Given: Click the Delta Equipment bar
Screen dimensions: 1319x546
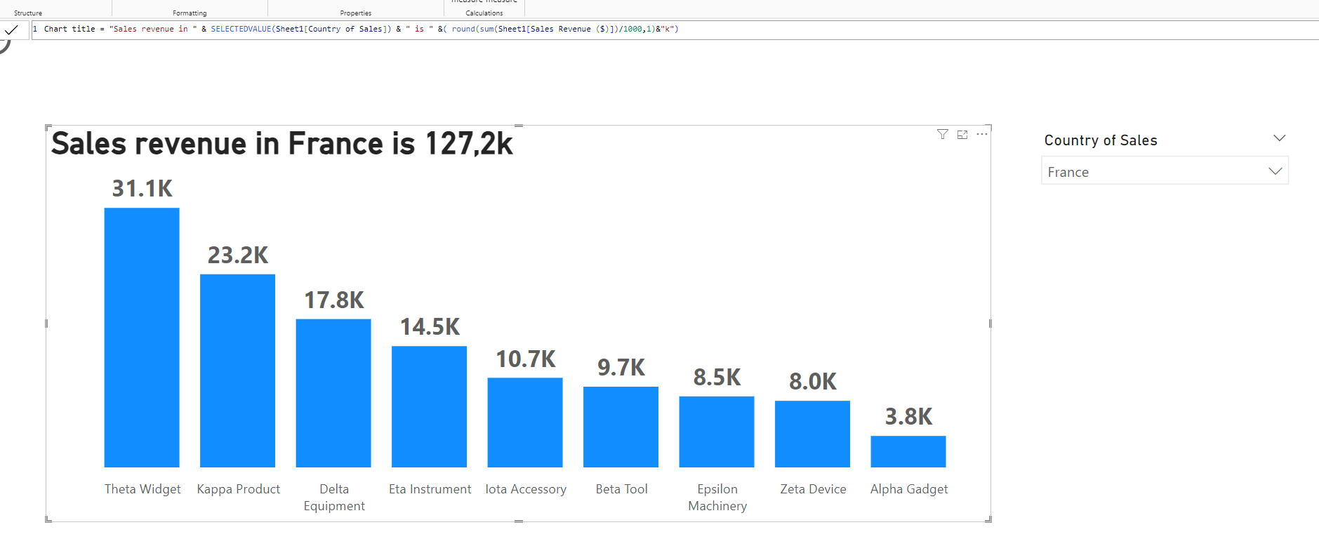Looking at the screenshot, I should [x=333, y=393].
